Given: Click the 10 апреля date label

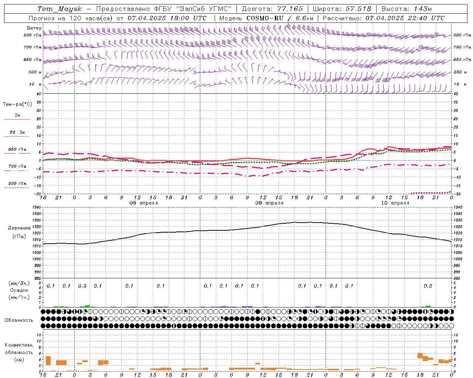Looking at the screenshot, I should click(395, 203).
